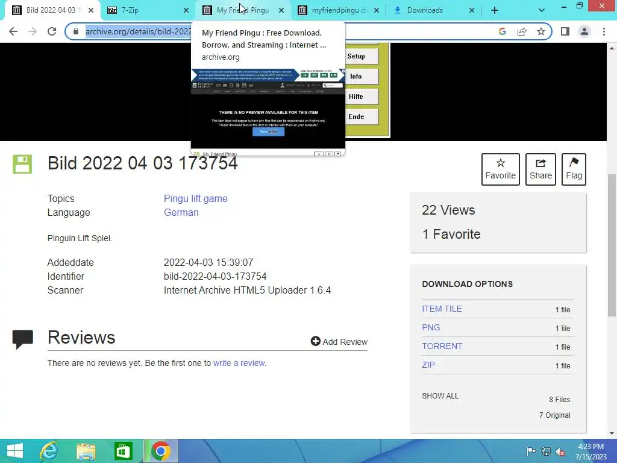
Task: Close the Bild 2022 04 03 tab
Action: click(x=91, y=10)
